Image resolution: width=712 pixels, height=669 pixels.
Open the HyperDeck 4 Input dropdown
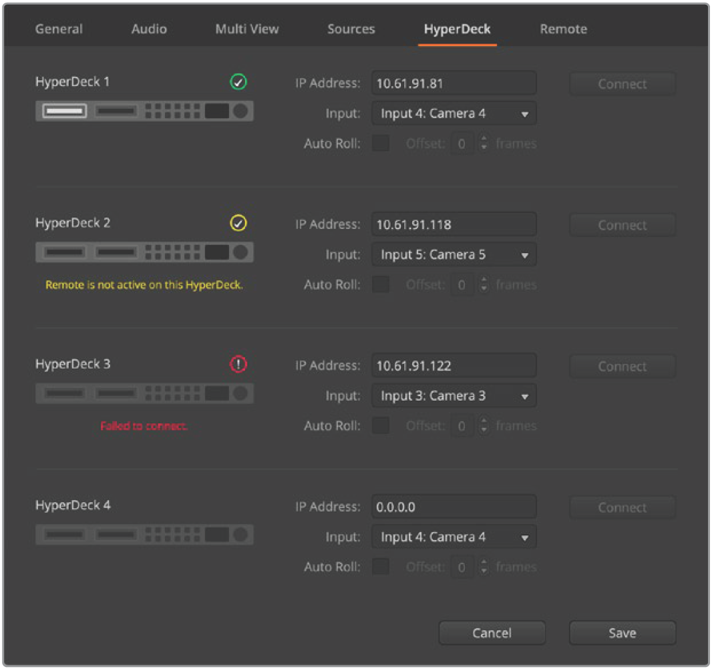(x=454, y=537)
